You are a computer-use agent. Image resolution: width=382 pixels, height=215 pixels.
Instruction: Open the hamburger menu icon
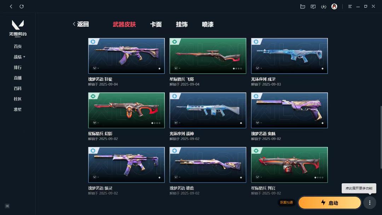[350, 7]
